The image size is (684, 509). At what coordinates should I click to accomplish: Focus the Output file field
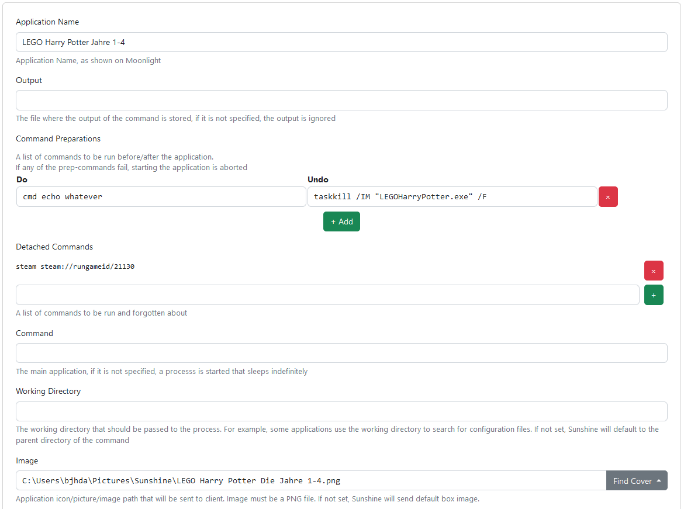(341, 101)
